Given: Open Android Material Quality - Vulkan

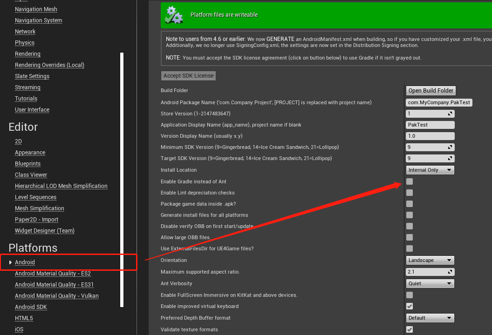Looking at the screenshot, I should pos(56,296).
